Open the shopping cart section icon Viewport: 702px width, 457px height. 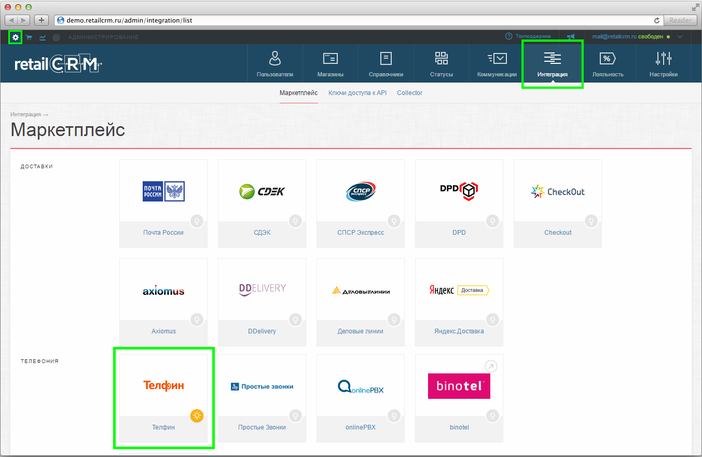pyautogui.click(x=29, y=37)
